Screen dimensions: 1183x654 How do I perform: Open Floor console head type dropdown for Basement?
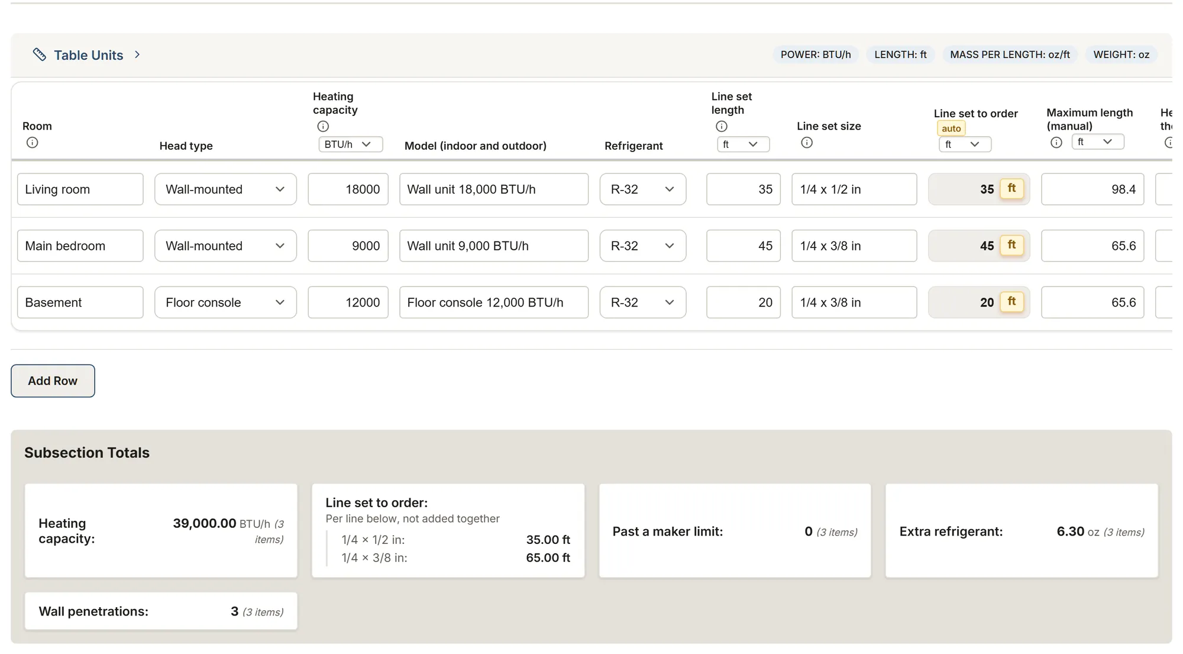click(x=225, y=302)
